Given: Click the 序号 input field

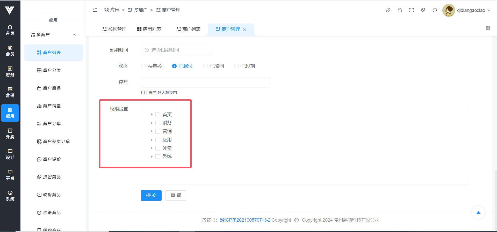Looking at the screenshot, I should (205, 82).
